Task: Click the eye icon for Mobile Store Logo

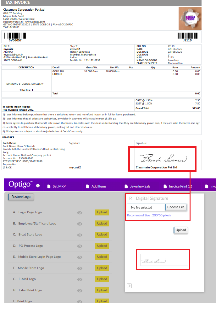Action: pos(80,268)
